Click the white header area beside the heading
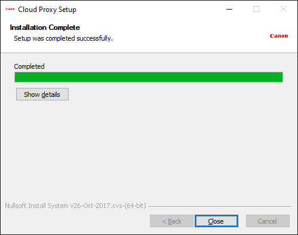 [169, 33]
